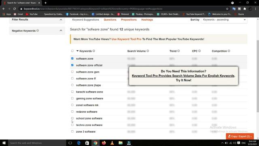Uncheck 'software zone official' keyword

[72, 65]
